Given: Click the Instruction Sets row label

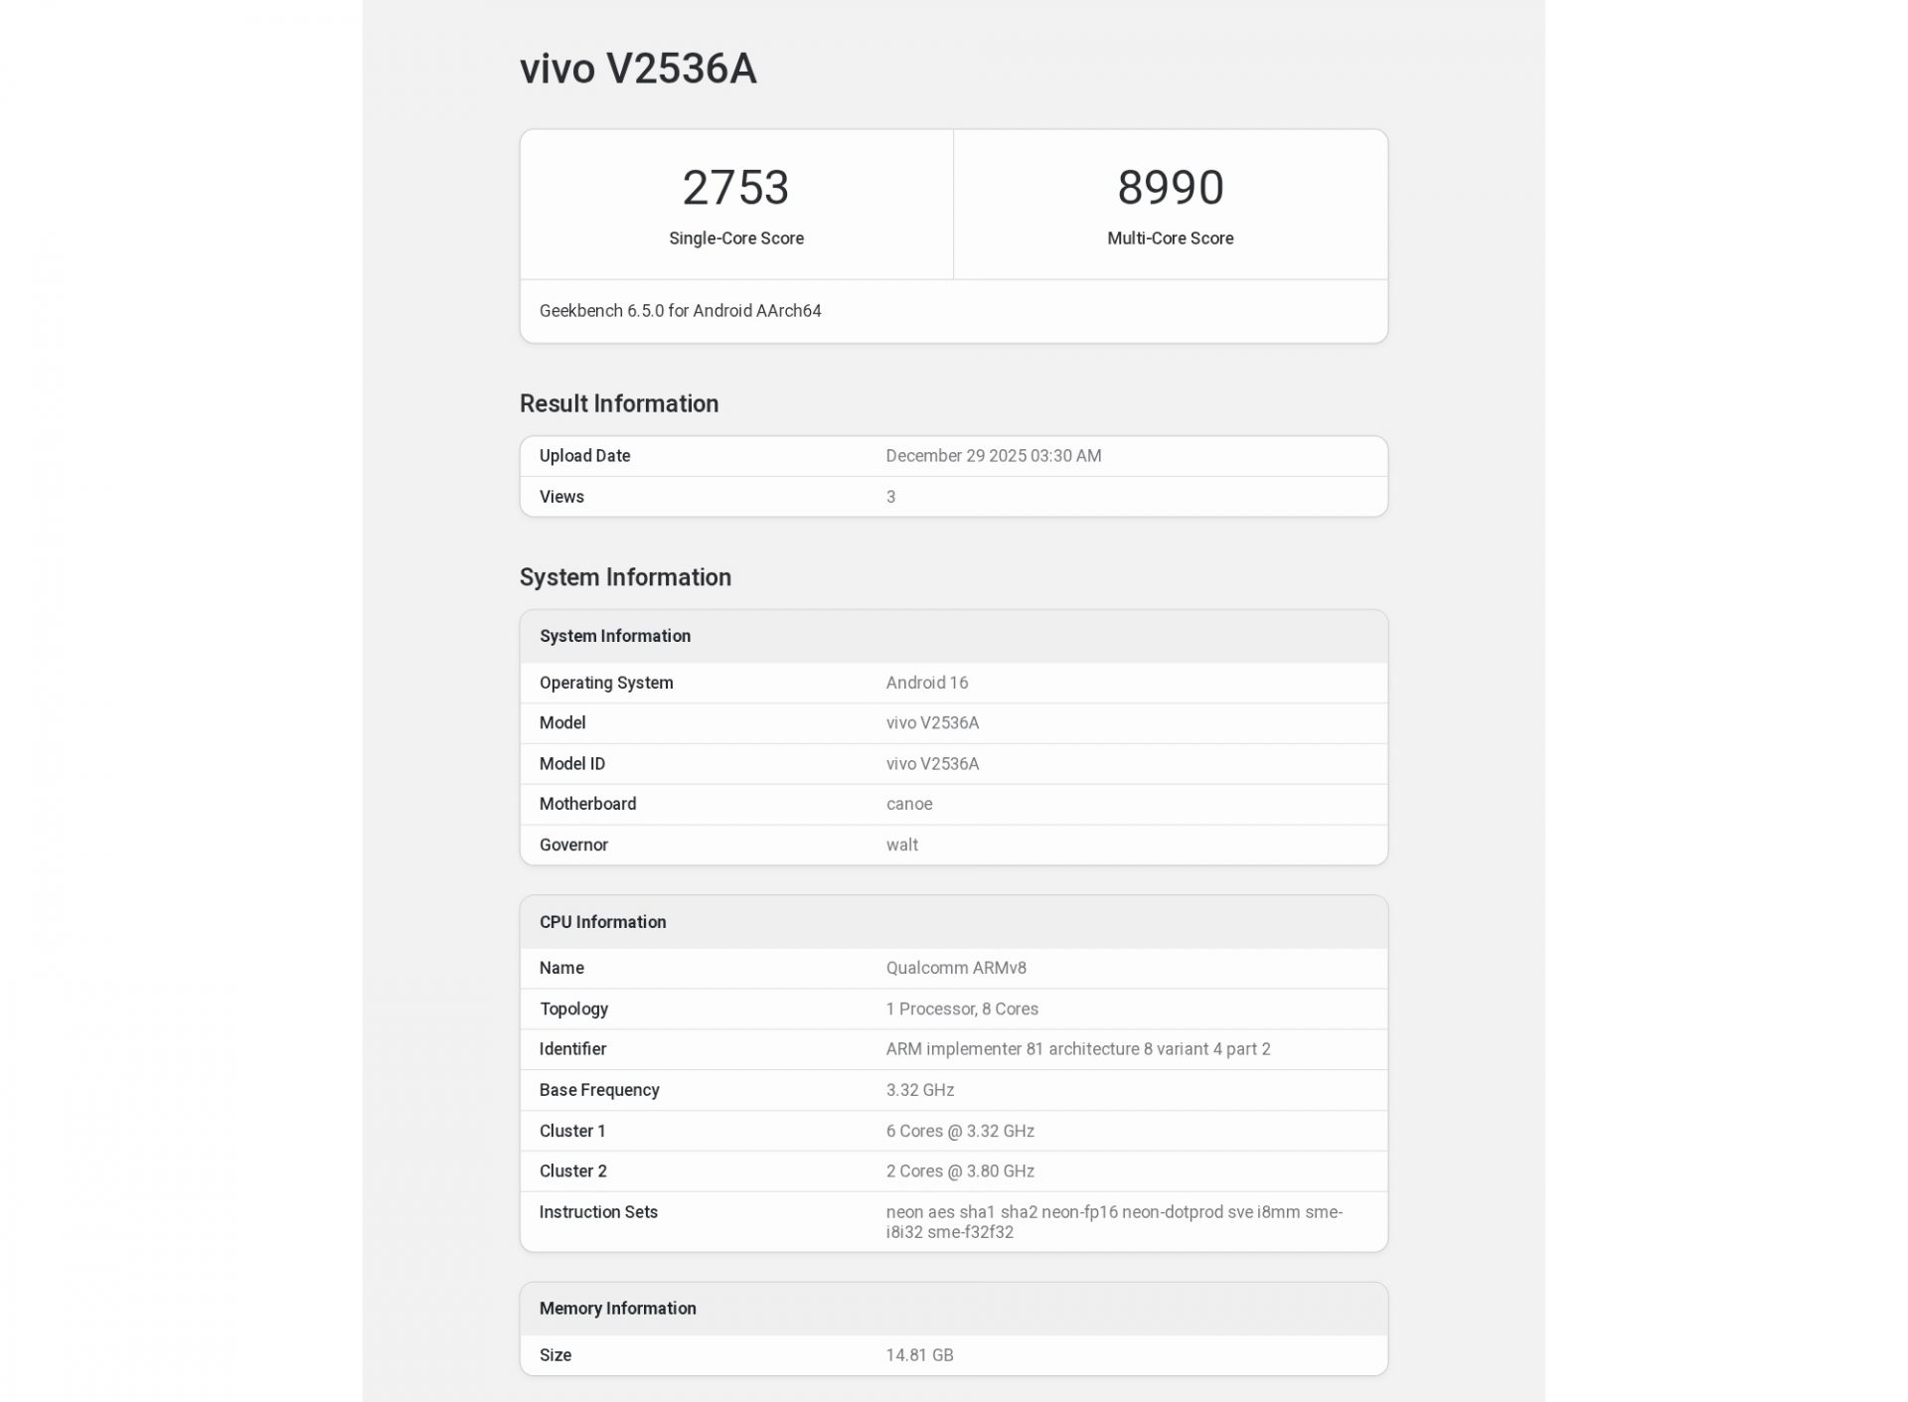Looking at the screenshot, I should [x=598, y=1212].
